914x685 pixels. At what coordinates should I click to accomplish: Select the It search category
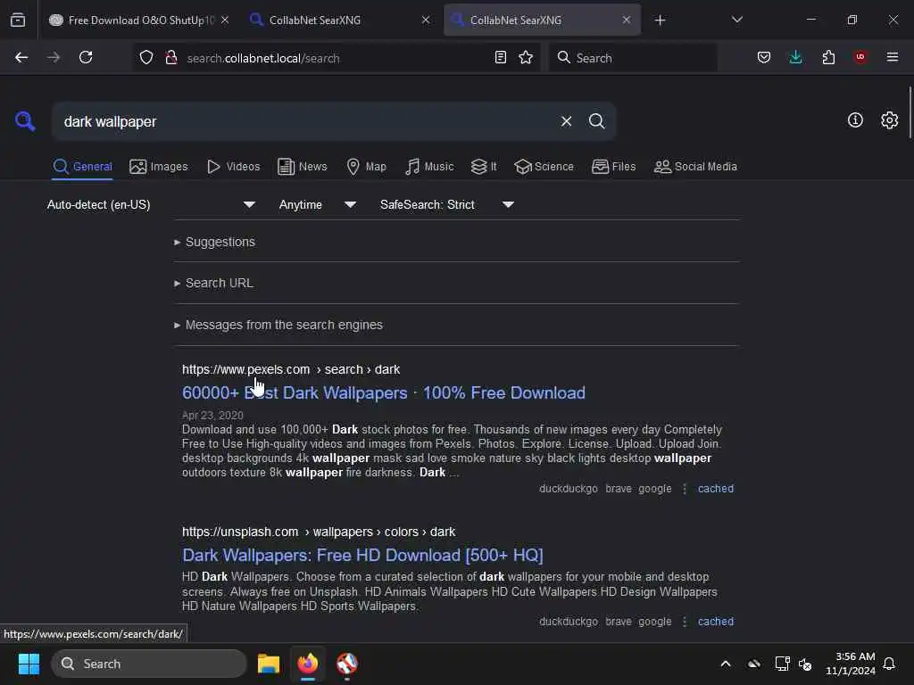click(484, 167)
